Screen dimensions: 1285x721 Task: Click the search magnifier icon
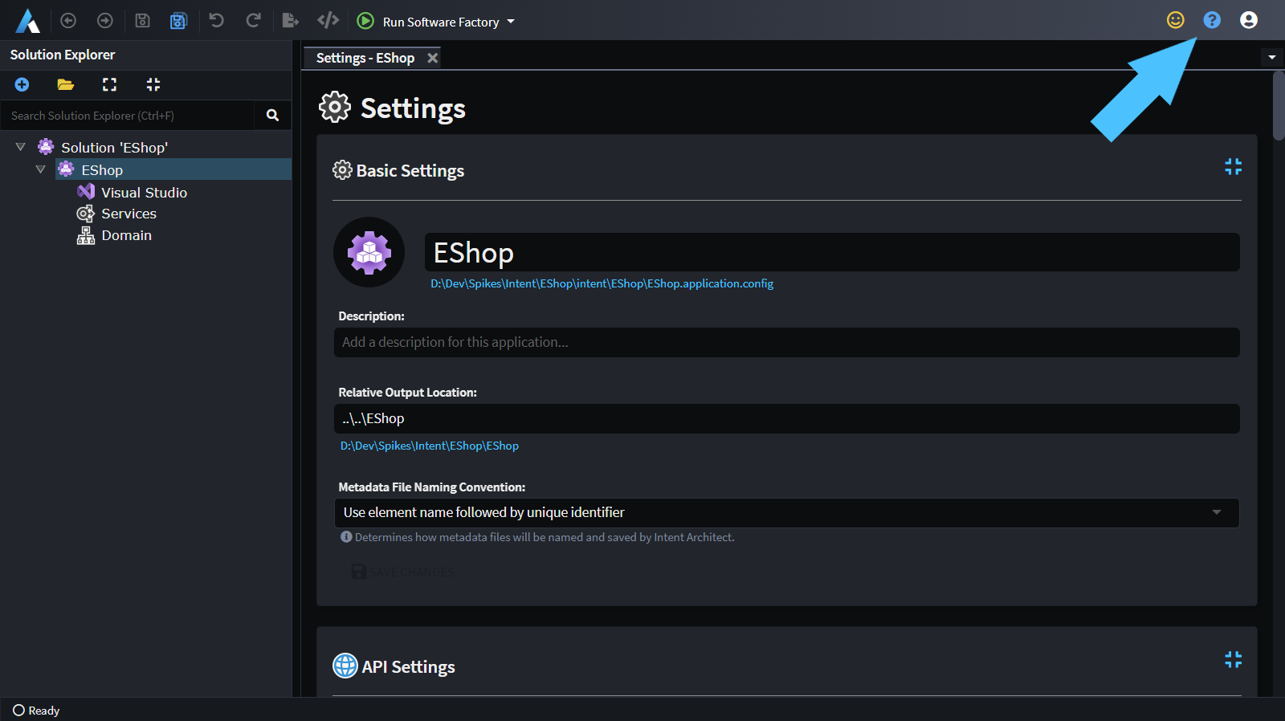click(x=273, y=116)
